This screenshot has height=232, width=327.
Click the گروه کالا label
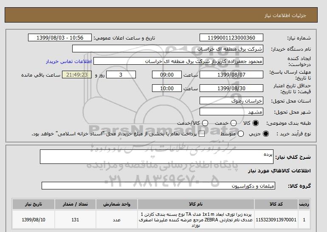[x=299, y=186]
